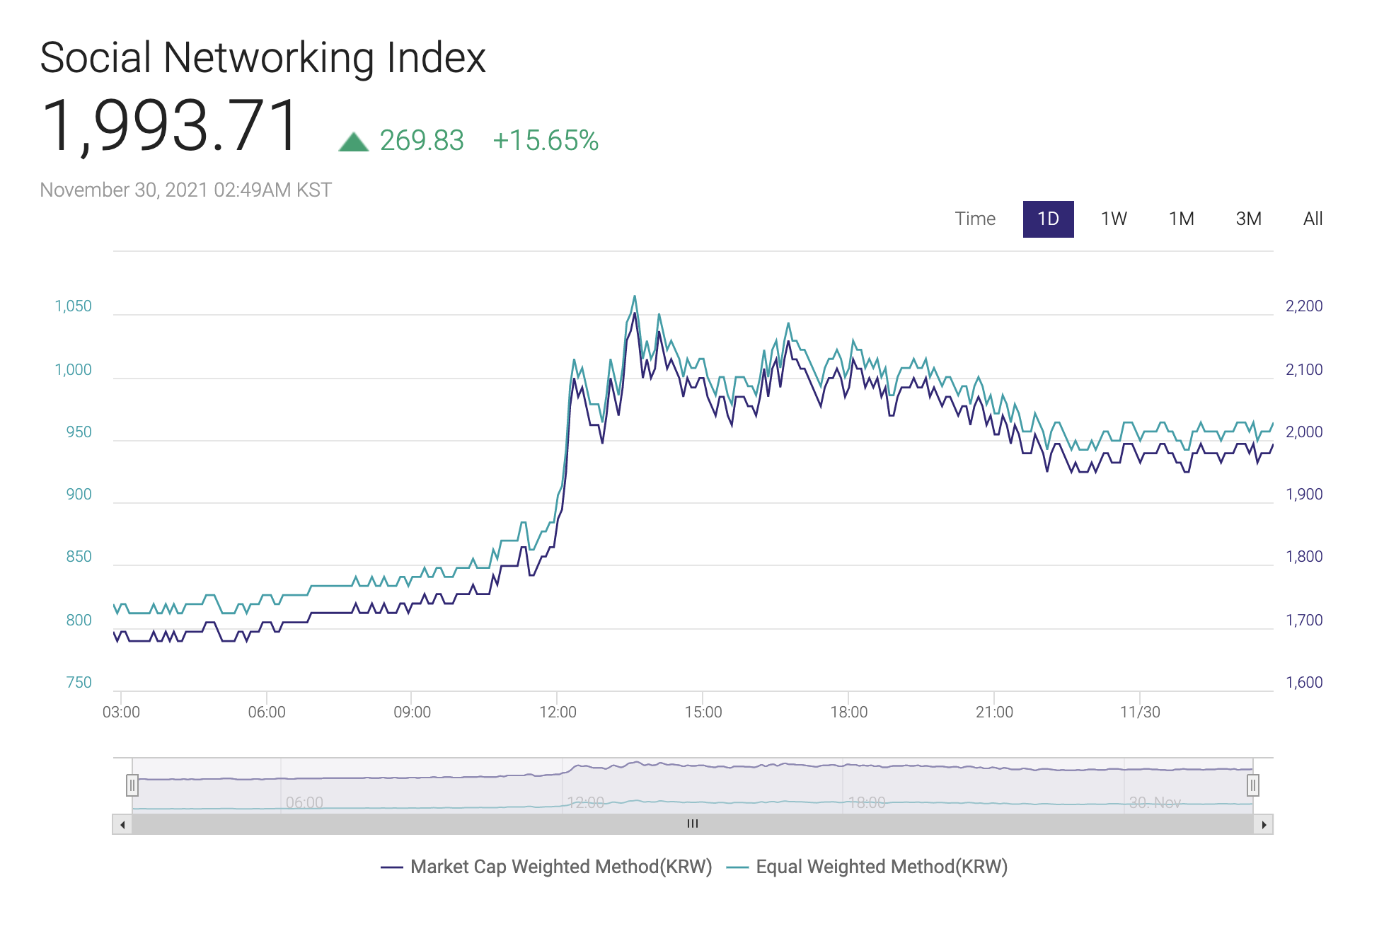
Task: Click the scrollbar center grip
Action: [693, 824]
